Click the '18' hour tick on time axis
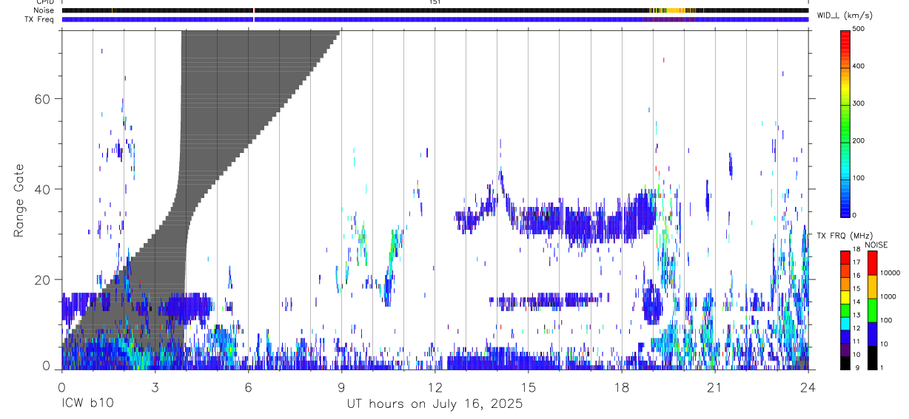The image size is (909, 419). pyautogui.click(x=622, y=387)
